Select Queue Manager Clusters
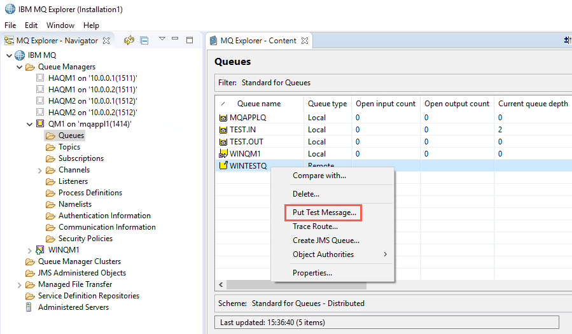Image resolution: width=572 pixels, height=334 pixels. pyautogui.click(x=80, y=261)
